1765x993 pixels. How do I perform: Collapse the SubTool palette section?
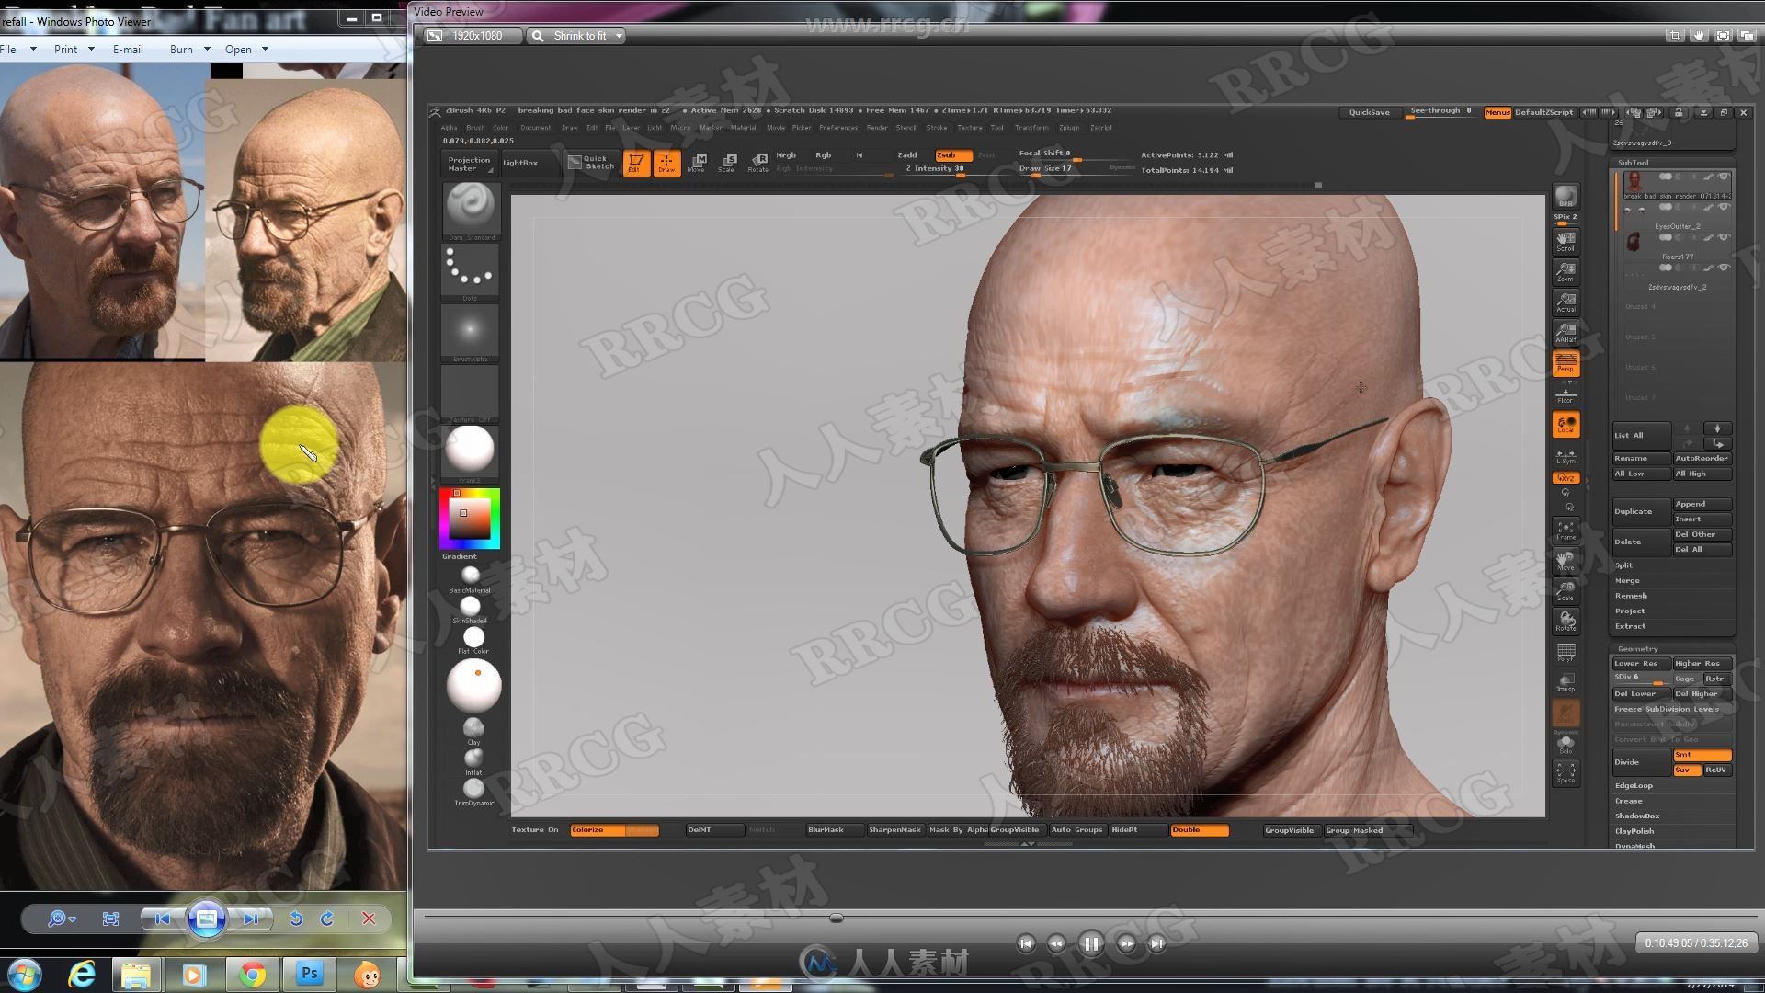[1634, 163]
